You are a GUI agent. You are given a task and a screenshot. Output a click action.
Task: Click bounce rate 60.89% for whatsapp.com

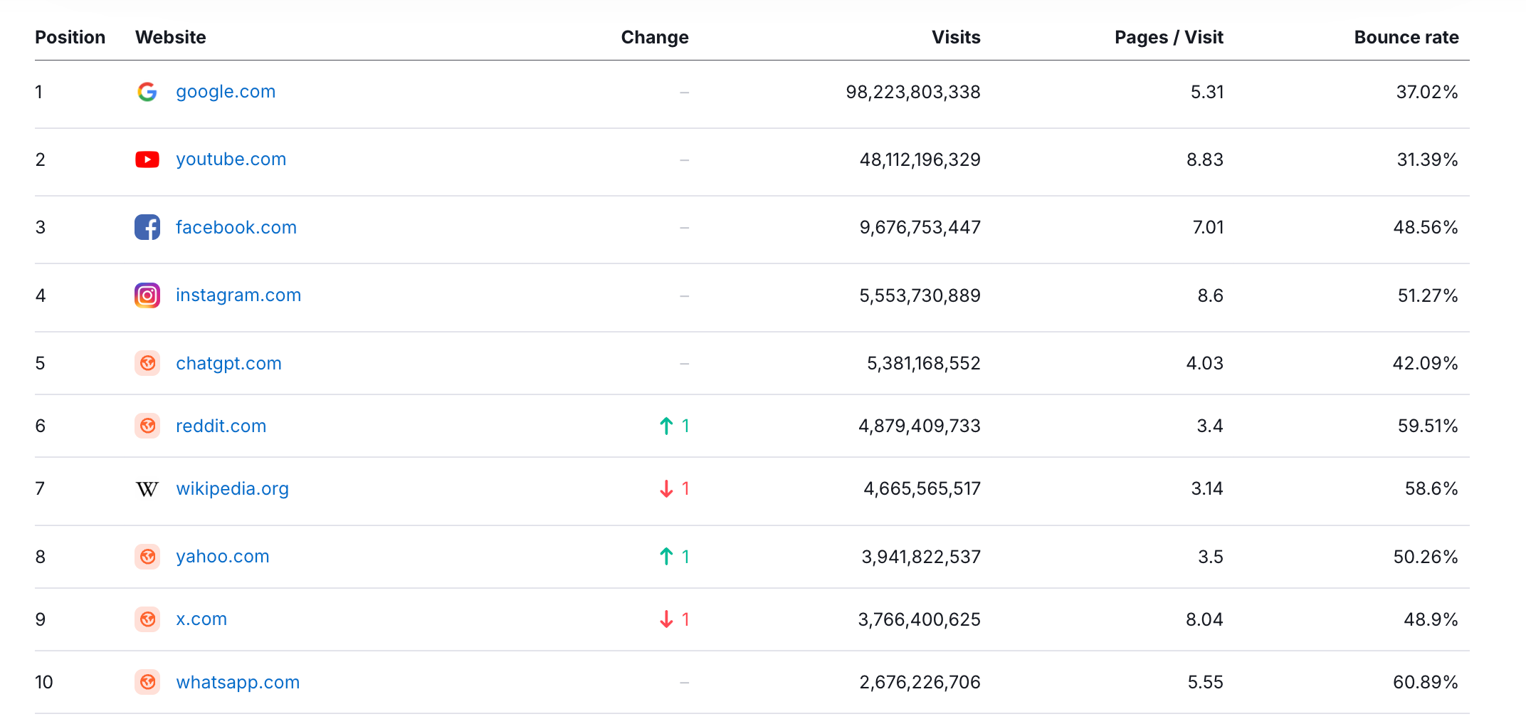click(1426, 682)
